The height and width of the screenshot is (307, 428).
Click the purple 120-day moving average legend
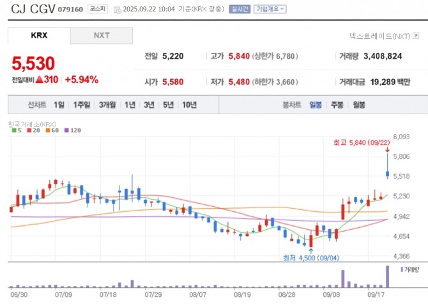pos(71,130)
